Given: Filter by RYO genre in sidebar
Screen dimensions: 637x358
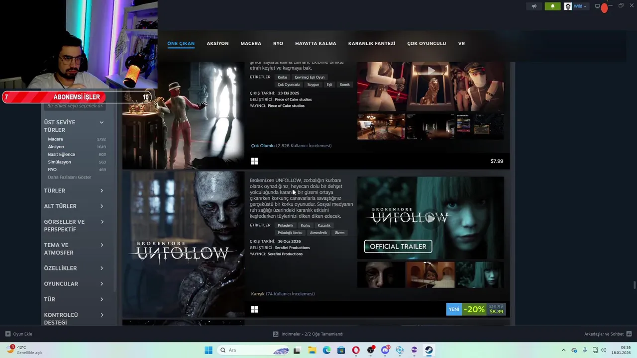Looking at the screenshot, I should pyautogui.click(x=52, y=170).
